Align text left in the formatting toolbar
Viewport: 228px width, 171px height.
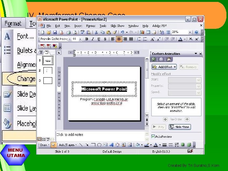113,39
